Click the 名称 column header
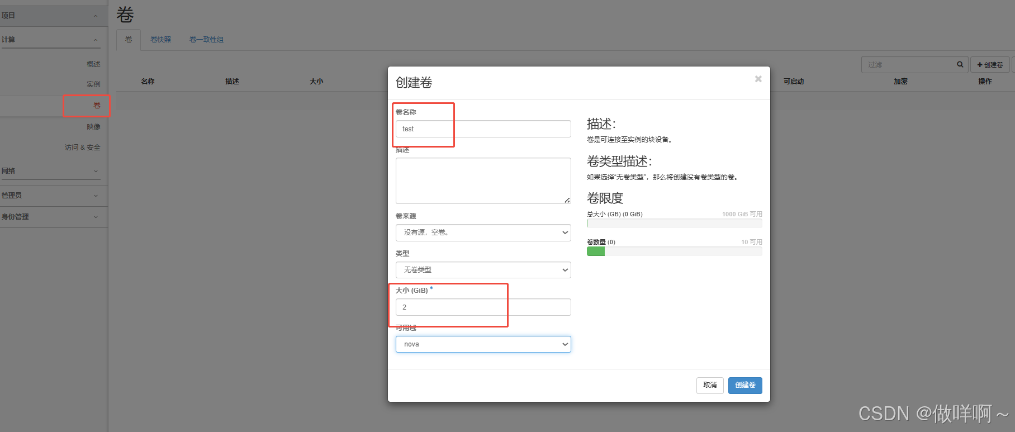 pos(148,82)
